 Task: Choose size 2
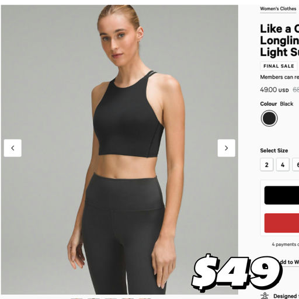(267, 165)
